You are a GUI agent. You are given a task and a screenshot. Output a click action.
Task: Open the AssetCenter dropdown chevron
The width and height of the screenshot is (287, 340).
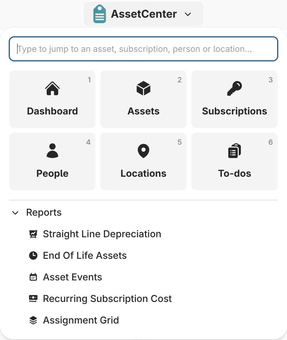(x=188, y=14)
